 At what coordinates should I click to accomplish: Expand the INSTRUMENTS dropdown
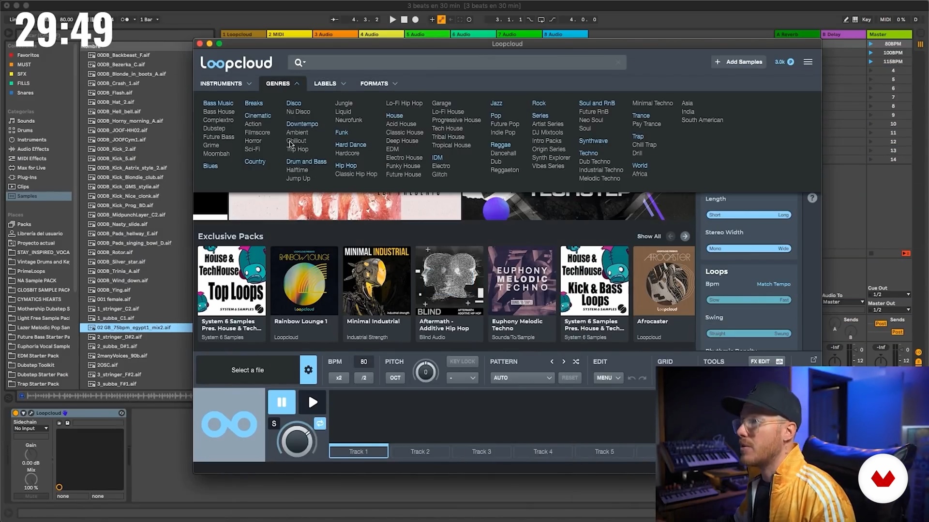point(225,84)
